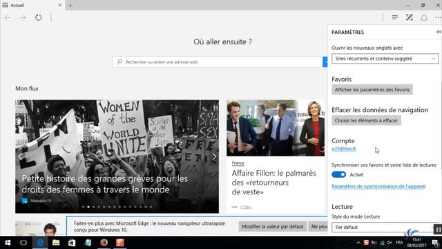Image resolution: width=442 pixels, height=249 pixels.
Task: Open the Action Center notification icon
Action: point(436,243)
